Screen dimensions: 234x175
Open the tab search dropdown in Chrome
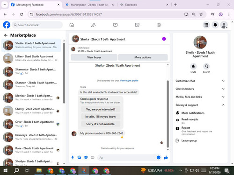5,5
